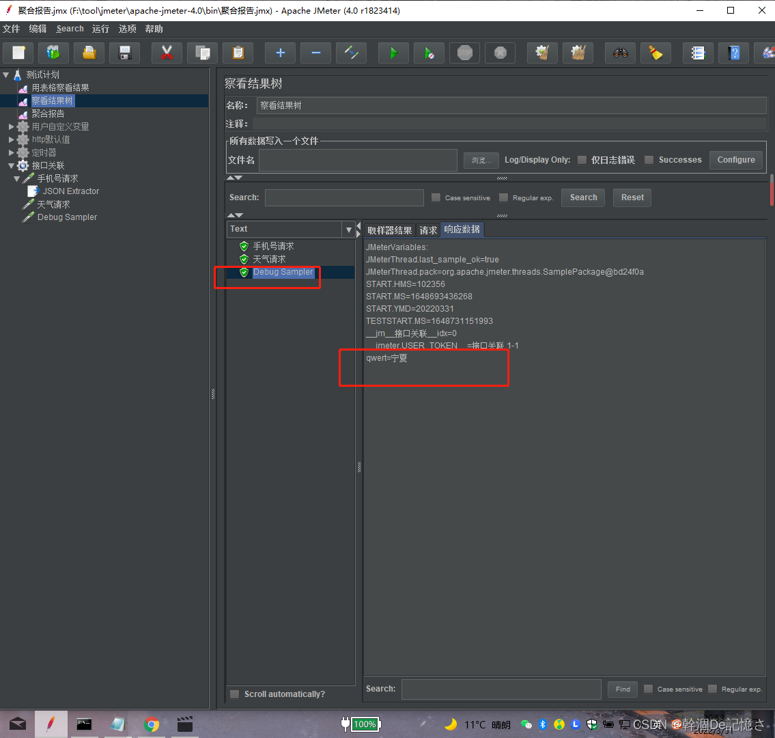The height and width of the screenshot is (738, 775).
Task: Click the upper Search text field
Action: 344,197
